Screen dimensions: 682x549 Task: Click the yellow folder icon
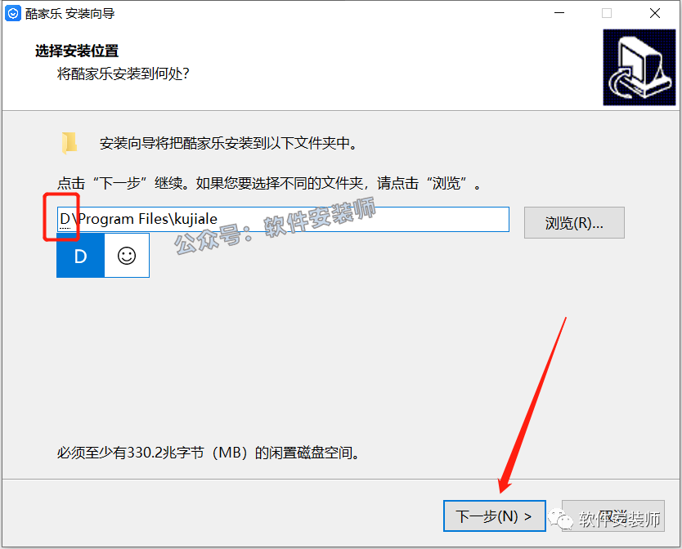[70, 143]
